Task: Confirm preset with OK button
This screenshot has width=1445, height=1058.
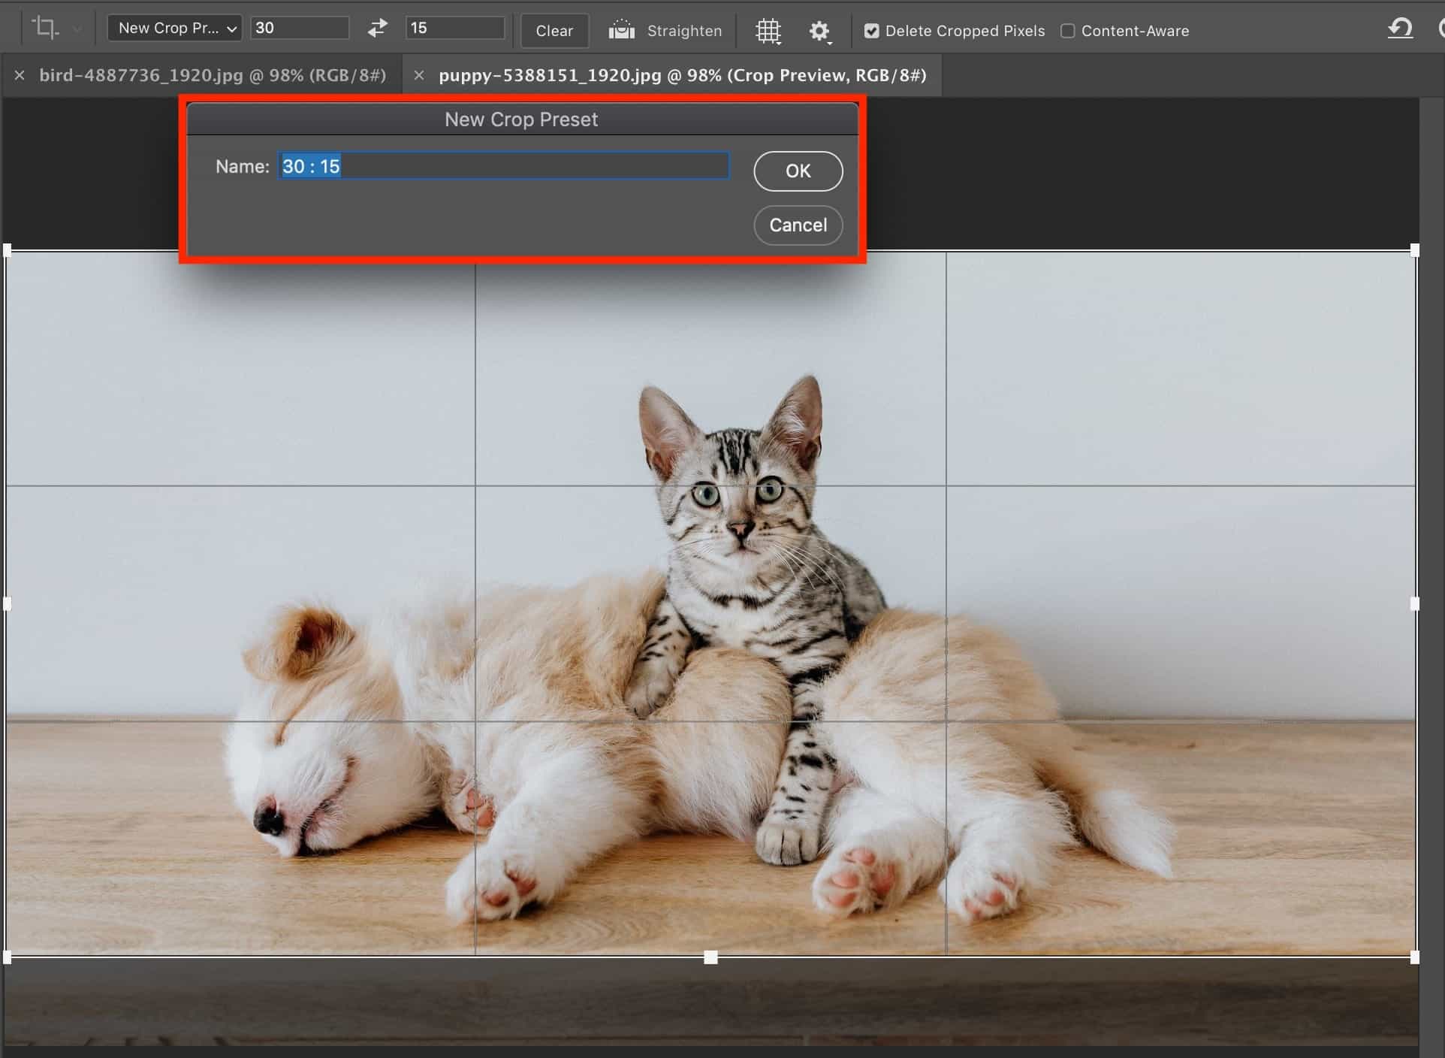Action: [x=798, y=171]
